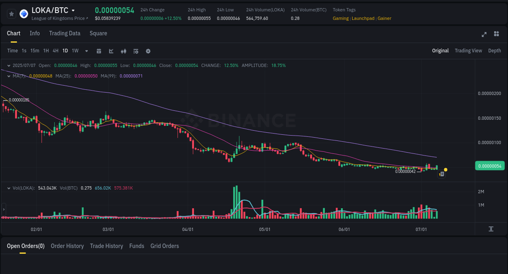Screen dimensions: 508x274
Task: Open the technical indicators icon
Action: pos(135,51)
